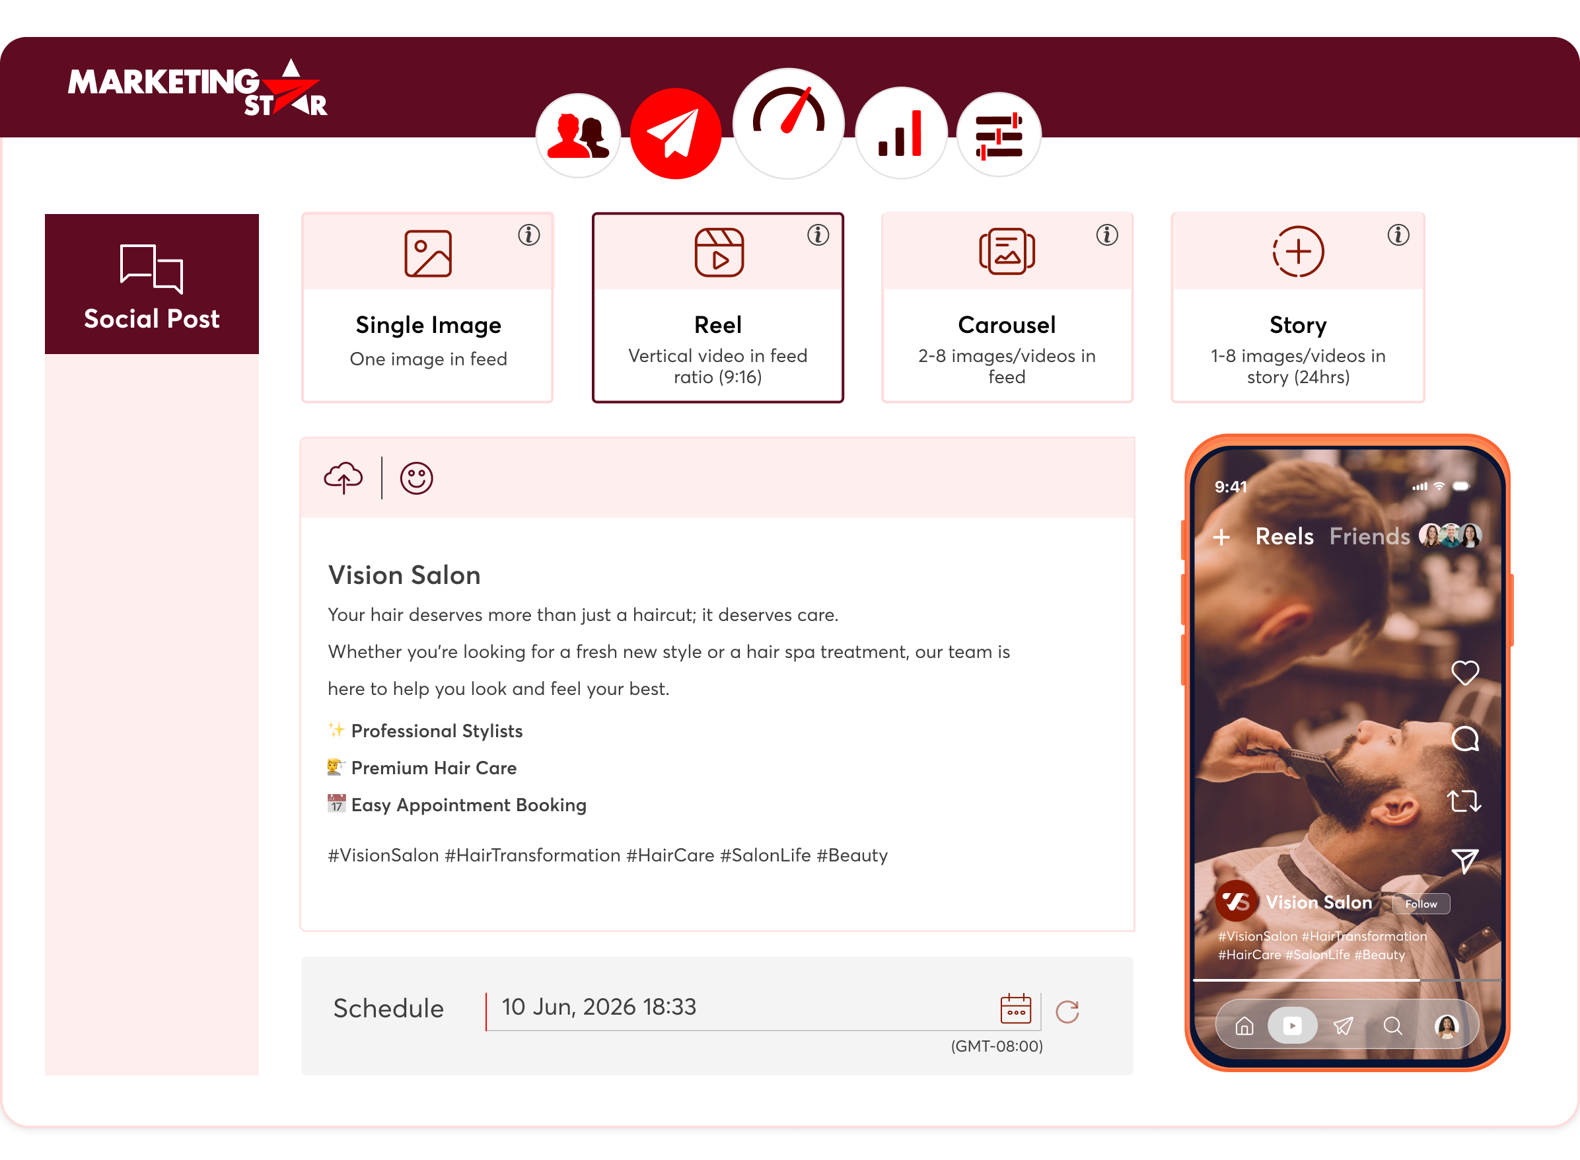Click the #VisionSalon hashtags line in editor
Image resolution: width=1580 pixels, height=1160 pixels.
click(608, 855)
